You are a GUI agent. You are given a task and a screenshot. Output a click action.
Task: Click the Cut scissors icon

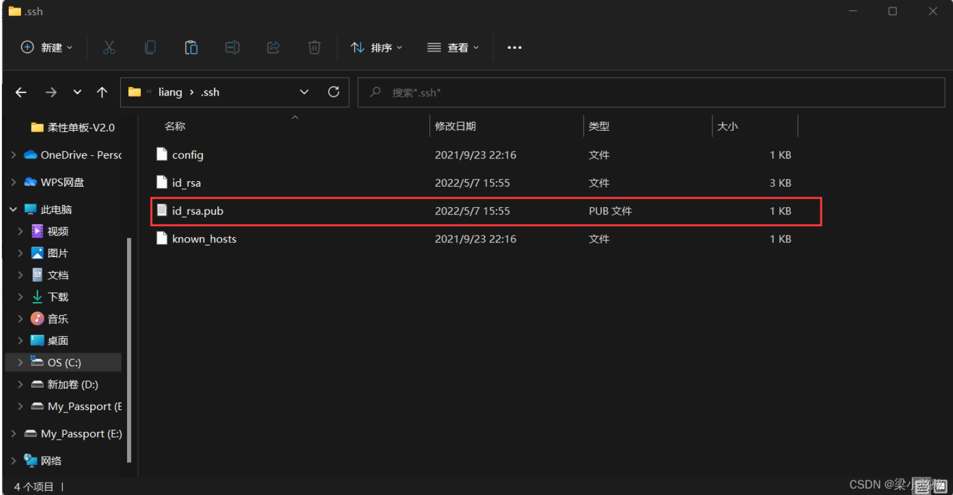(109, 47)
